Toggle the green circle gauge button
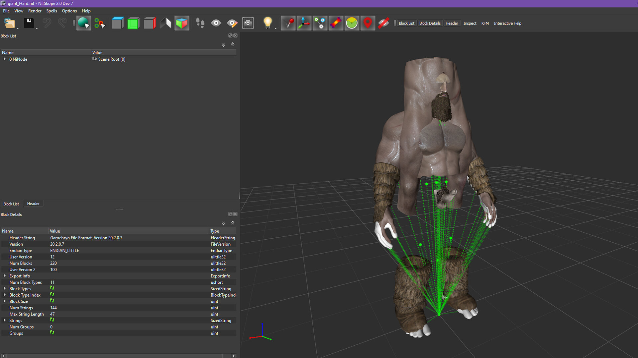The height and width of the screenshot is (358, 638). 352,23
